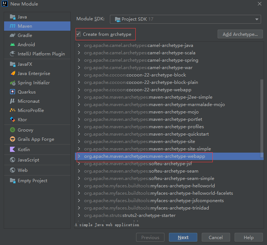Expand struts2-archetype-starter node
Screen dimensions: 267x245
point(79,215)
